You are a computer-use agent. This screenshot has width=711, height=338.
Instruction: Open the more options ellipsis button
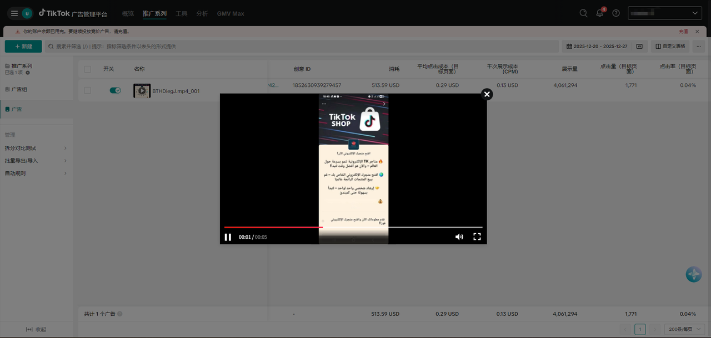pyautogui.click(x=699, y=47)
